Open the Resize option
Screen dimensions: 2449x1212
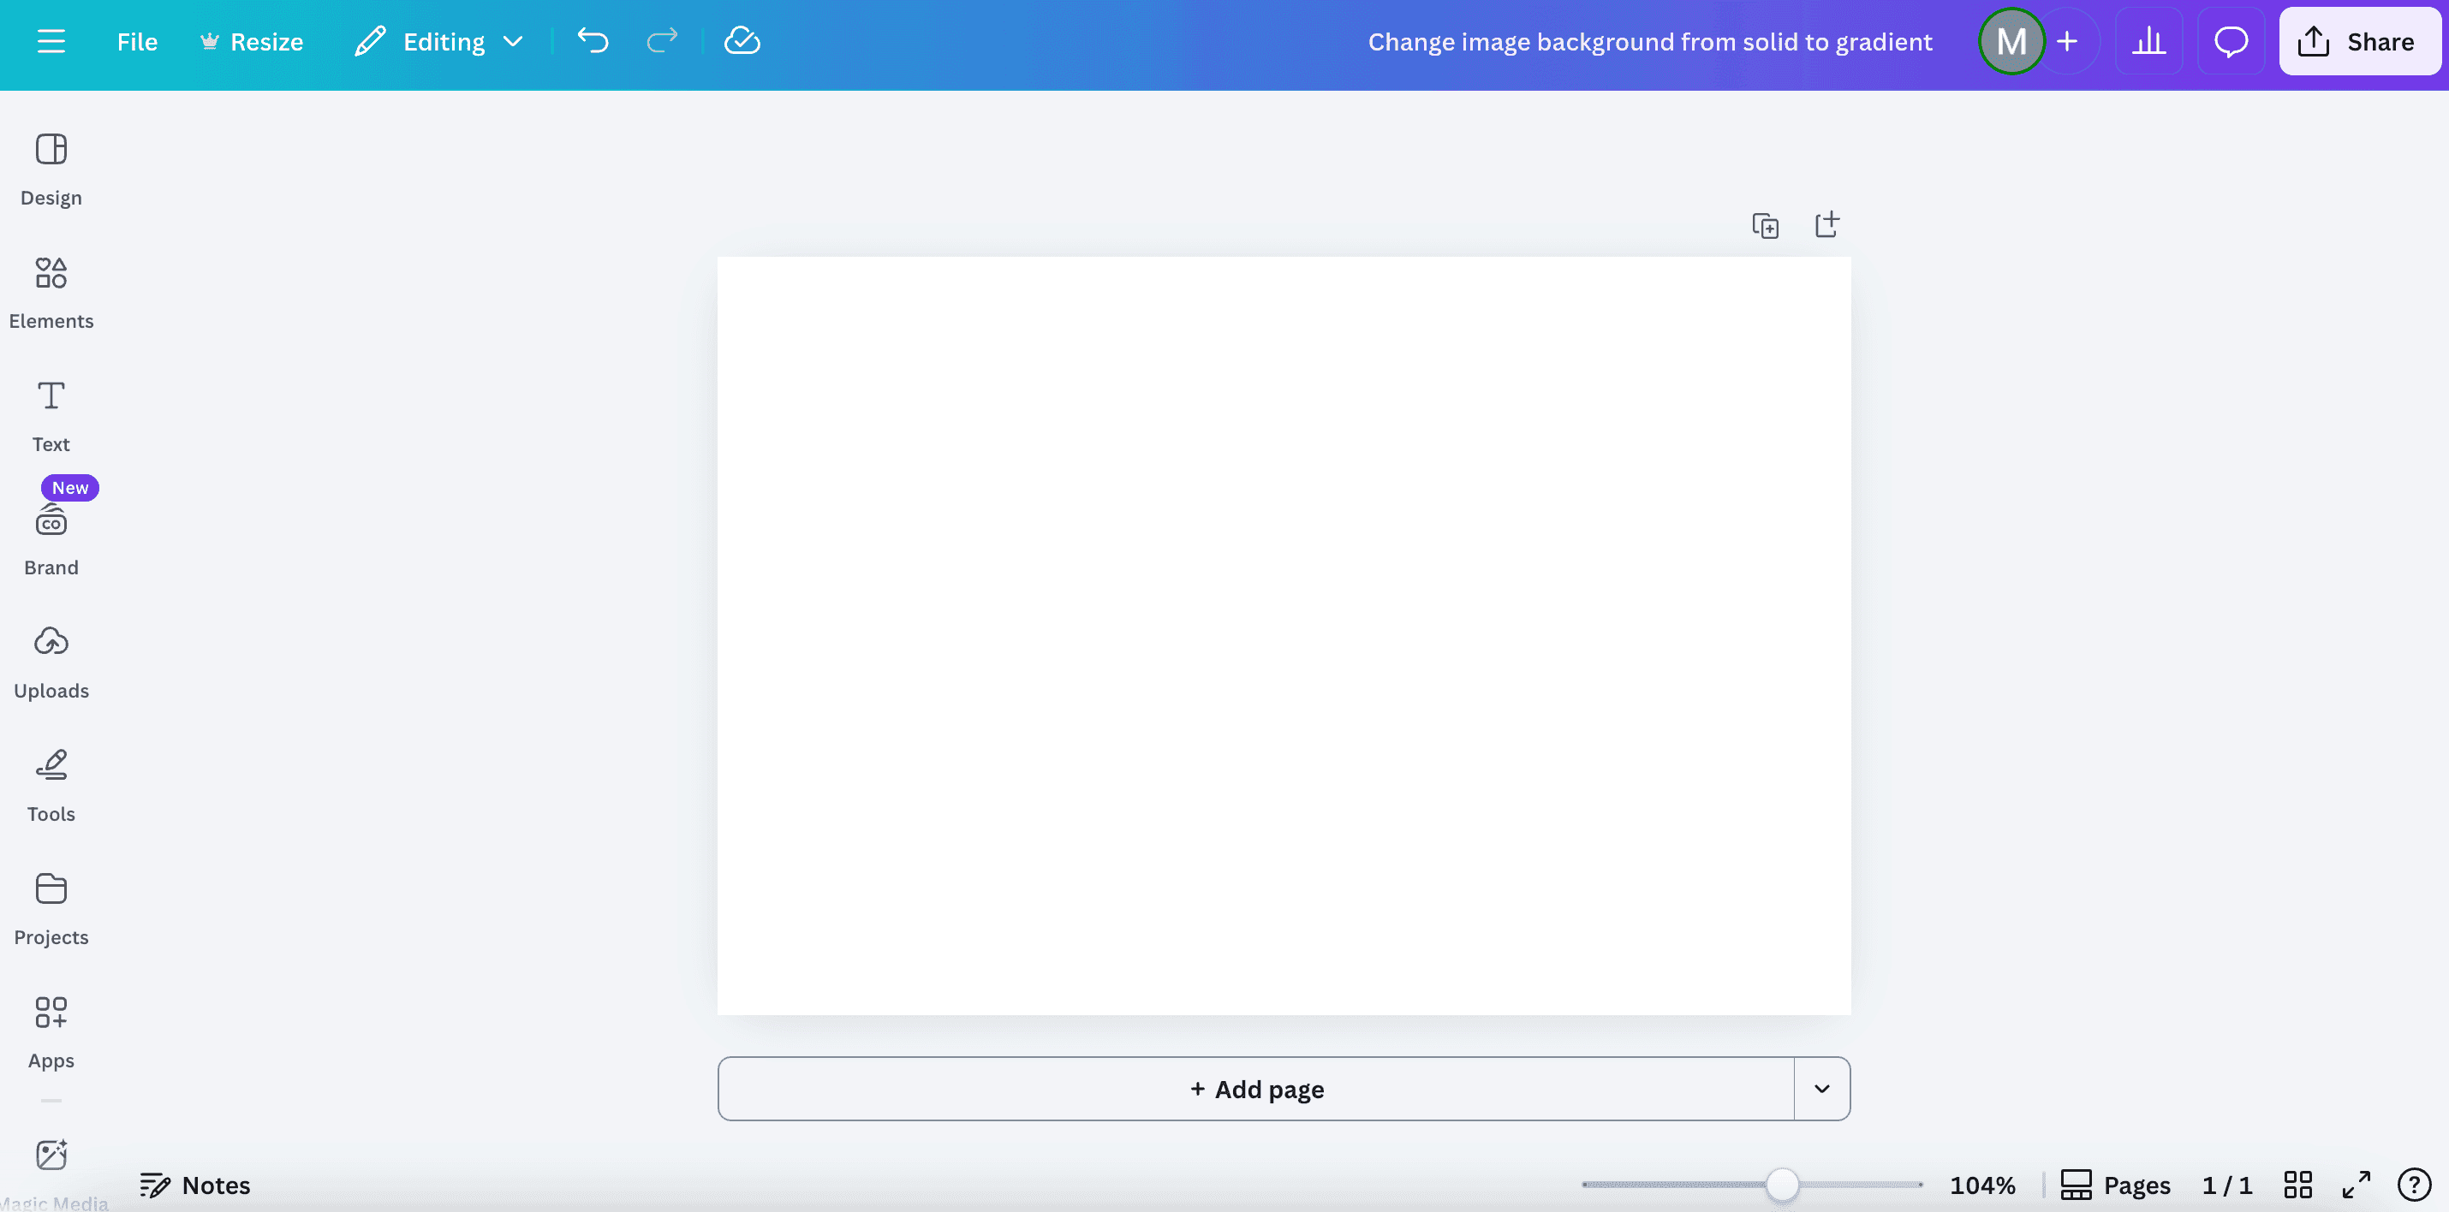point(252,41)
